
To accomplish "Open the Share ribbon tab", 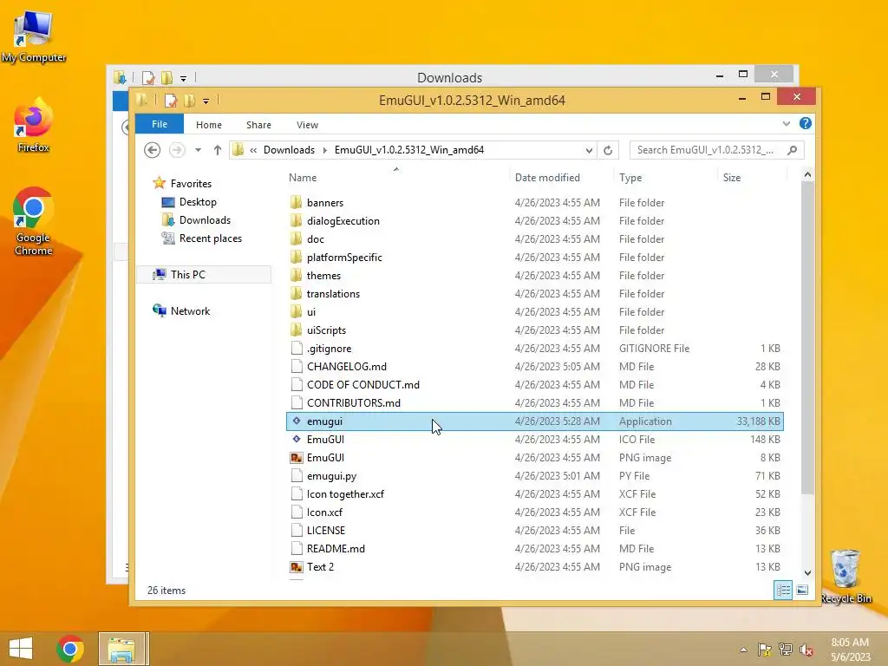I will click(258, 125).
